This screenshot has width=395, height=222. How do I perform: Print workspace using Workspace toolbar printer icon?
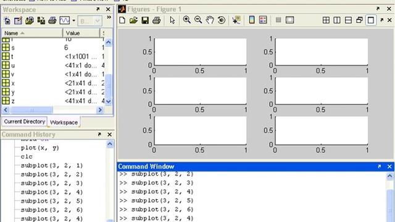pos(52,20)
